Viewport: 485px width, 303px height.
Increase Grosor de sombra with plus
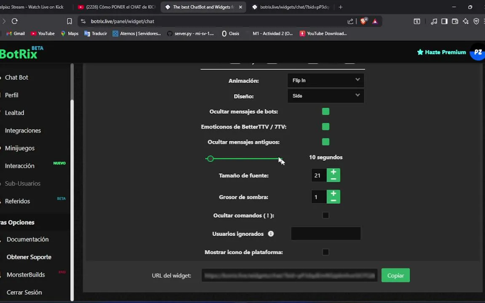pyautogui.click(x=333, y=194)
